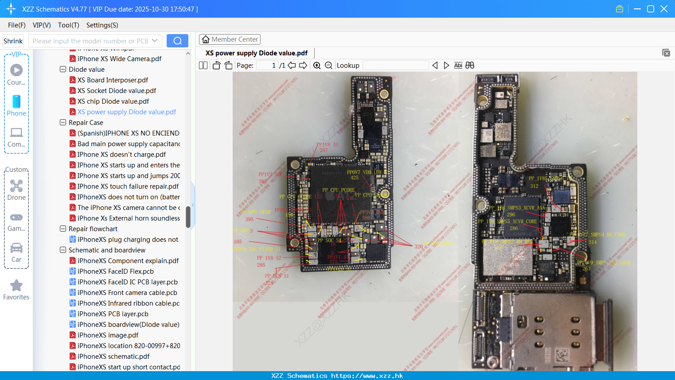
Task: Click the scroll-up arrow of the file tree
Action: click(x=188, y=53)
